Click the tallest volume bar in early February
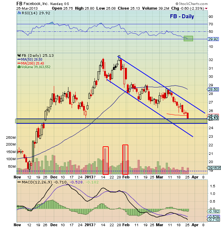This screenshot has height=228, width=221. (x=124, y=160)
